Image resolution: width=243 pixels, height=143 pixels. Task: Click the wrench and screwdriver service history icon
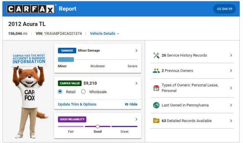(x=156, y=55)
